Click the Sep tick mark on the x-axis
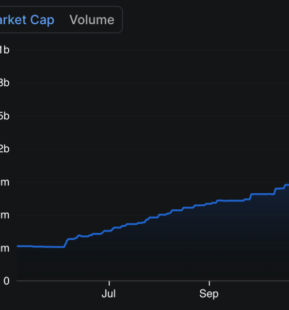Image resolution: width=289 pixels, height=310 pixels. click(x=210, y=283)
